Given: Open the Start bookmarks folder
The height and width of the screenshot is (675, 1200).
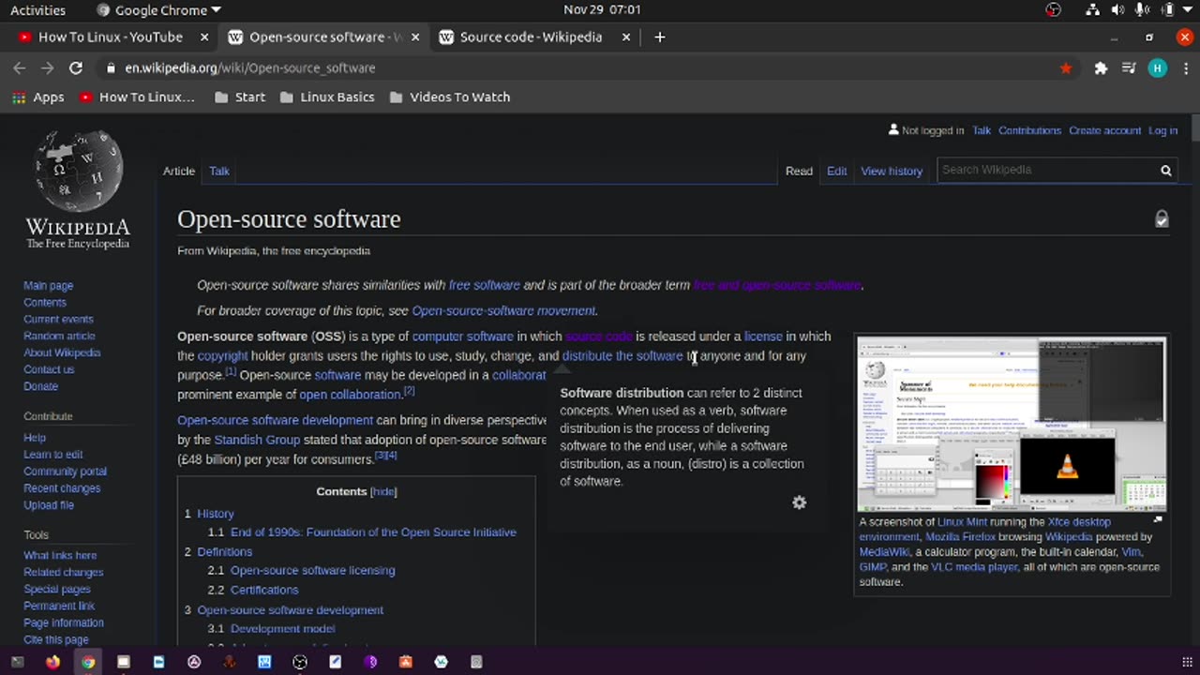Looking at the screenshot, I should point(240,97).
